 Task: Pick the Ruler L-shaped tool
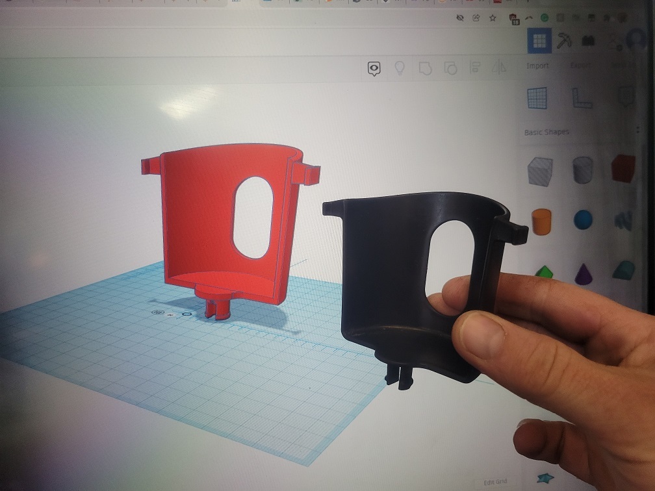pyautogui.click(x=582, y=98)
